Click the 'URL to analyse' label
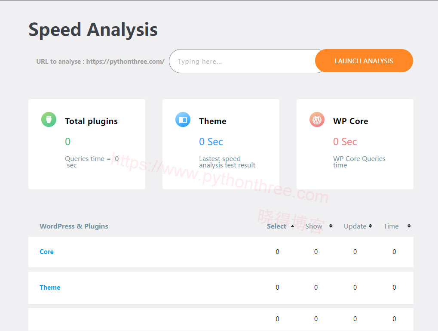 [x=100, y=62]
